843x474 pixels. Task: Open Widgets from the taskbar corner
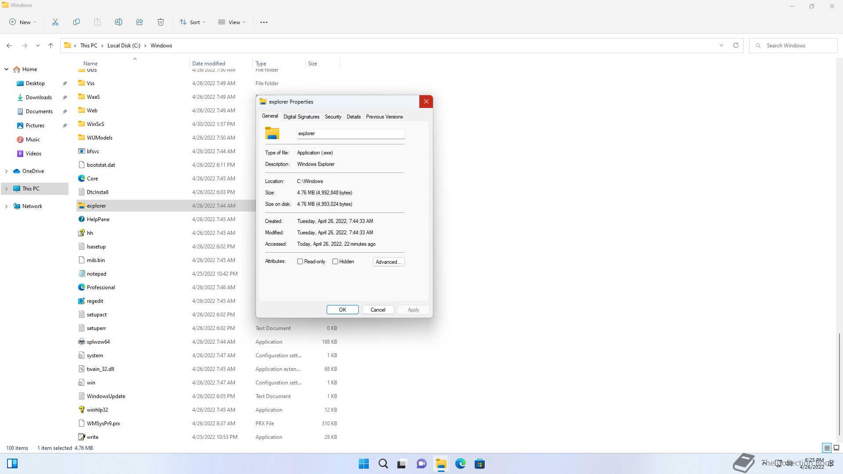12,463
